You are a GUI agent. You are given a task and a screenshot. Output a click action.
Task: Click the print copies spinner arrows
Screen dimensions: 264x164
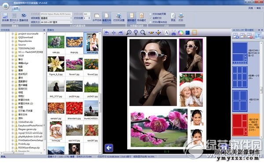click(89, 18)
